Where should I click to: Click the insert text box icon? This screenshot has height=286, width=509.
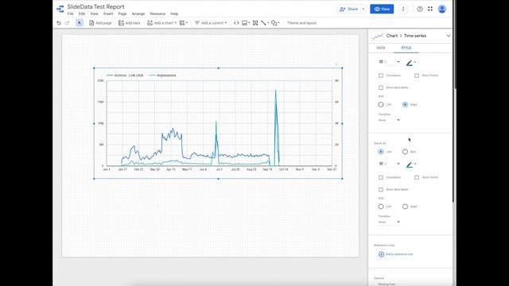[255, 23]
